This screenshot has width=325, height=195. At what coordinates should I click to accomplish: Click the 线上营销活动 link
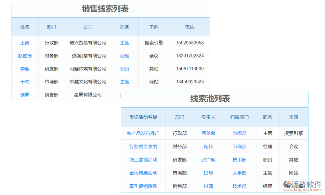[143, 160]
